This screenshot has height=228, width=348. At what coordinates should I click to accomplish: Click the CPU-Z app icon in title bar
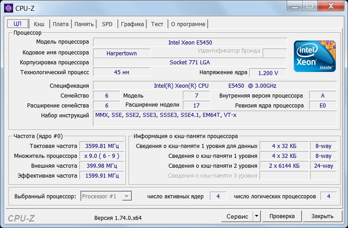(x=9, y=8)
